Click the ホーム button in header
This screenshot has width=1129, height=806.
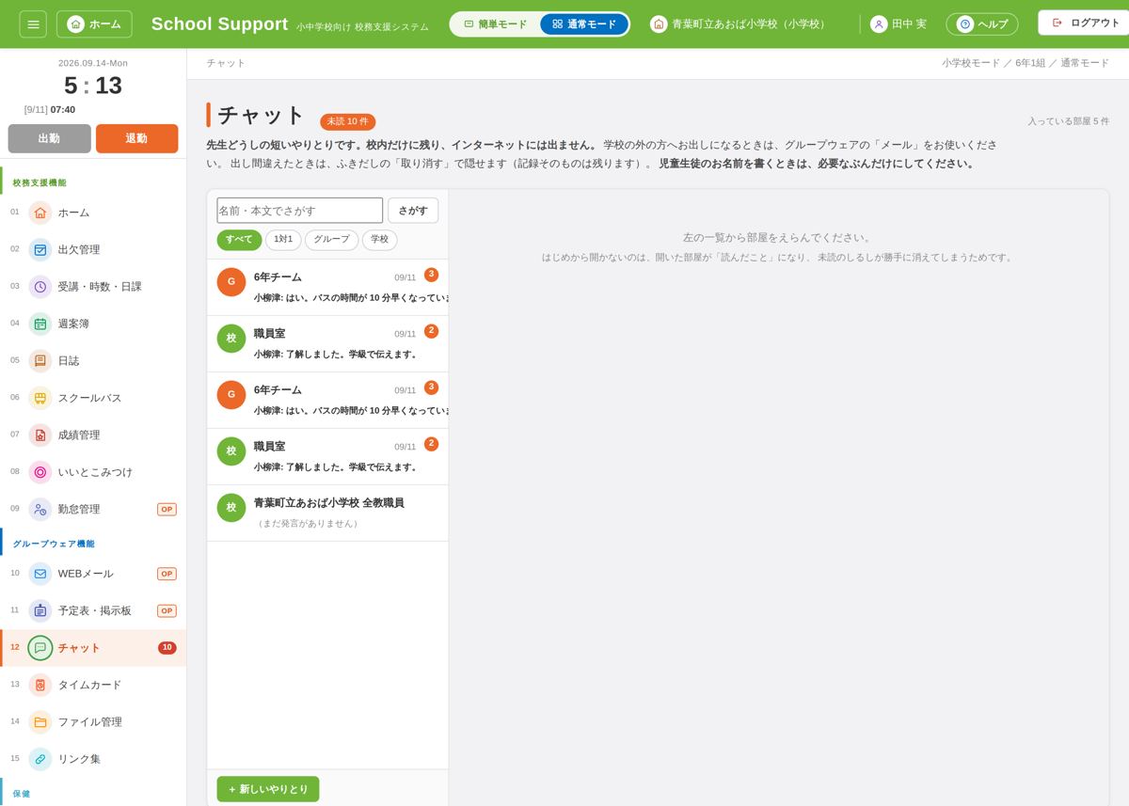[94, 24]
